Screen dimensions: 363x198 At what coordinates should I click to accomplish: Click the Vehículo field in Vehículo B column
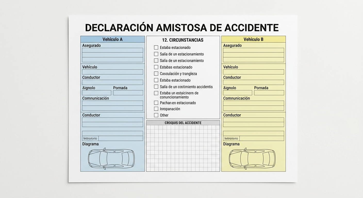tap(253, 72)
